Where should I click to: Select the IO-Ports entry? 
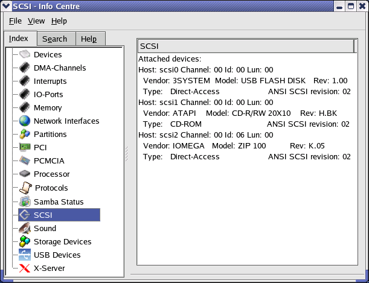click(48, 95)
